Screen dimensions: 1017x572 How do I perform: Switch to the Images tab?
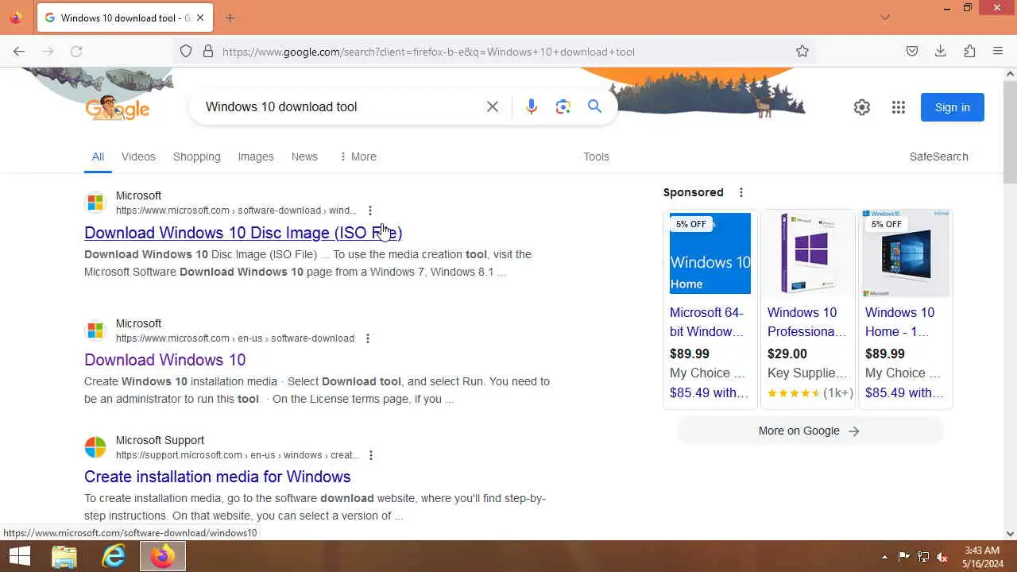point(256,157)
